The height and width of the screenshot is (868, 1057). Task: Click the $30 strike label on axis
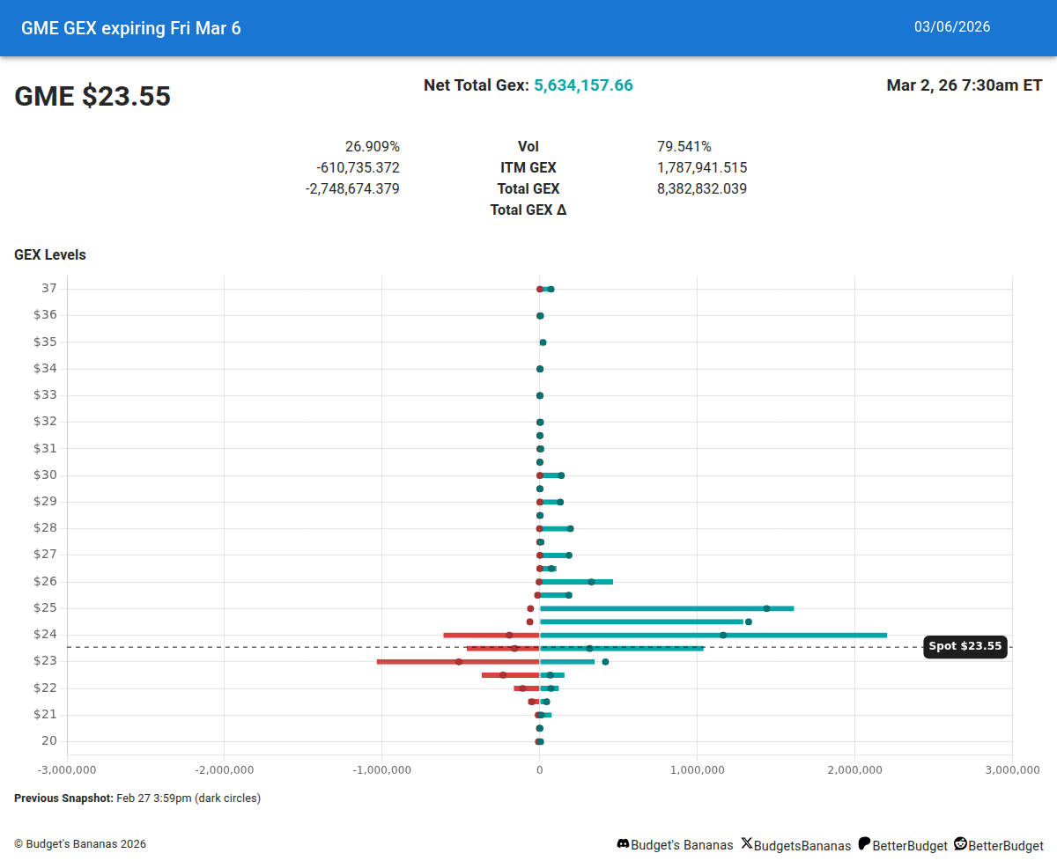[x=45, y=474]
